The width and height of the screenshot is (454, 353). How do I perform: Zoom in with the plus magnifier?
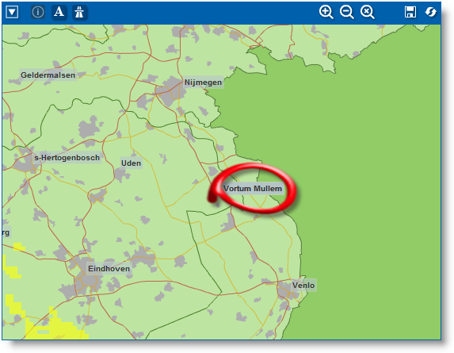(x=326, y=13)
